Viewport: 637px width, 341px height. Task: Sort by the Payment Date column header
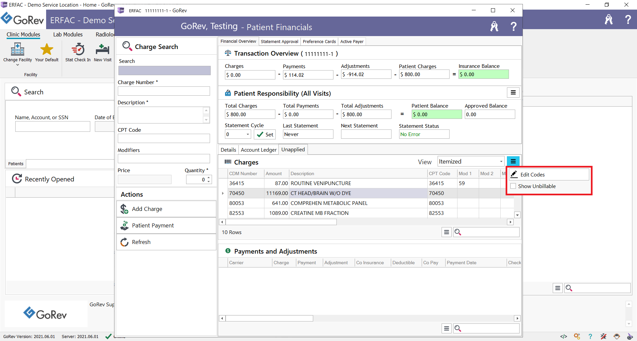click(x=476, y=263)
